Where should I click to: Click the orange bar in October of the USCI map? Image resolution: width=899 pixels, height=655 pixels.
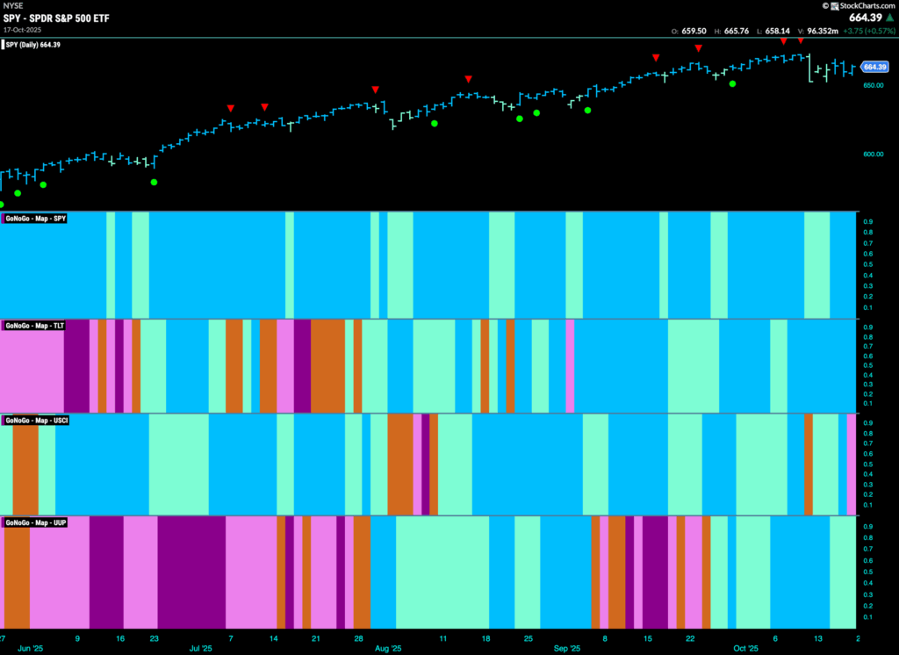(x=809, y=464)
